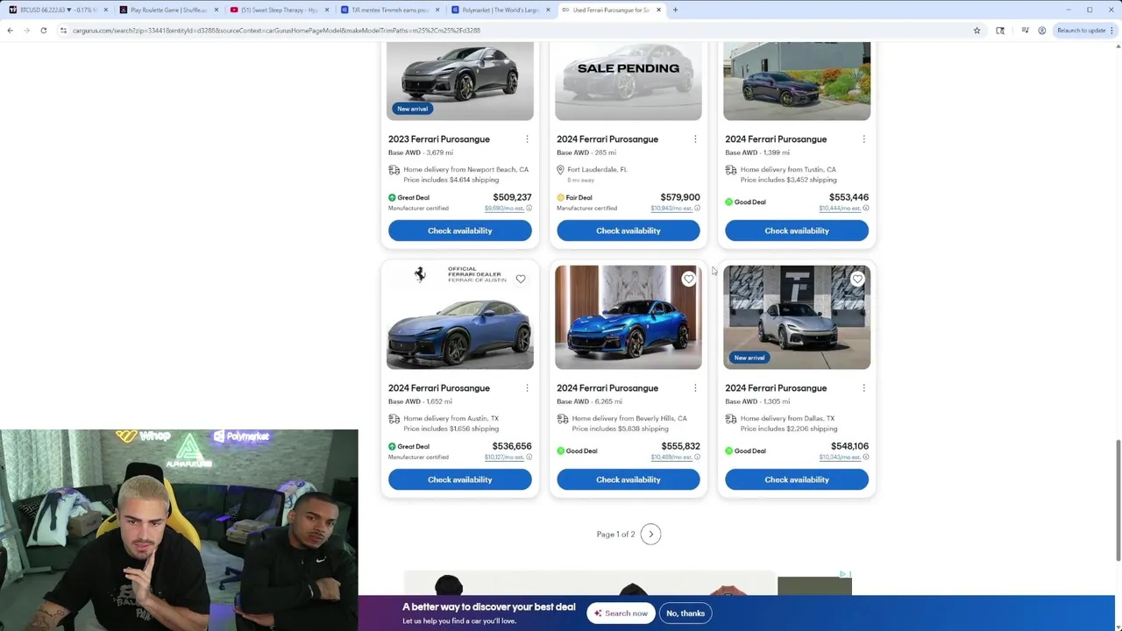Open three-dot menu for Beverly Hills Purosangue
Viewport: 1122px width, 631px height.
[695, 388]
